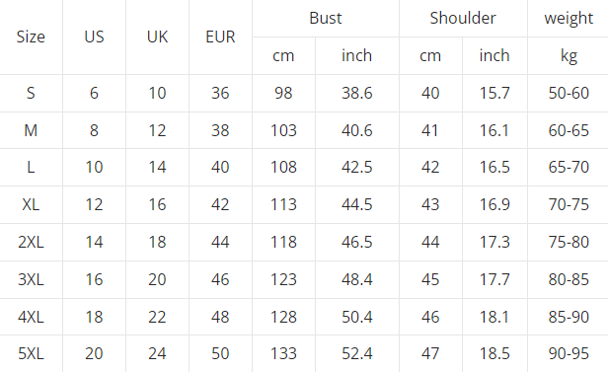
Task: Click bust cm value 108
Action: point(283,168)
